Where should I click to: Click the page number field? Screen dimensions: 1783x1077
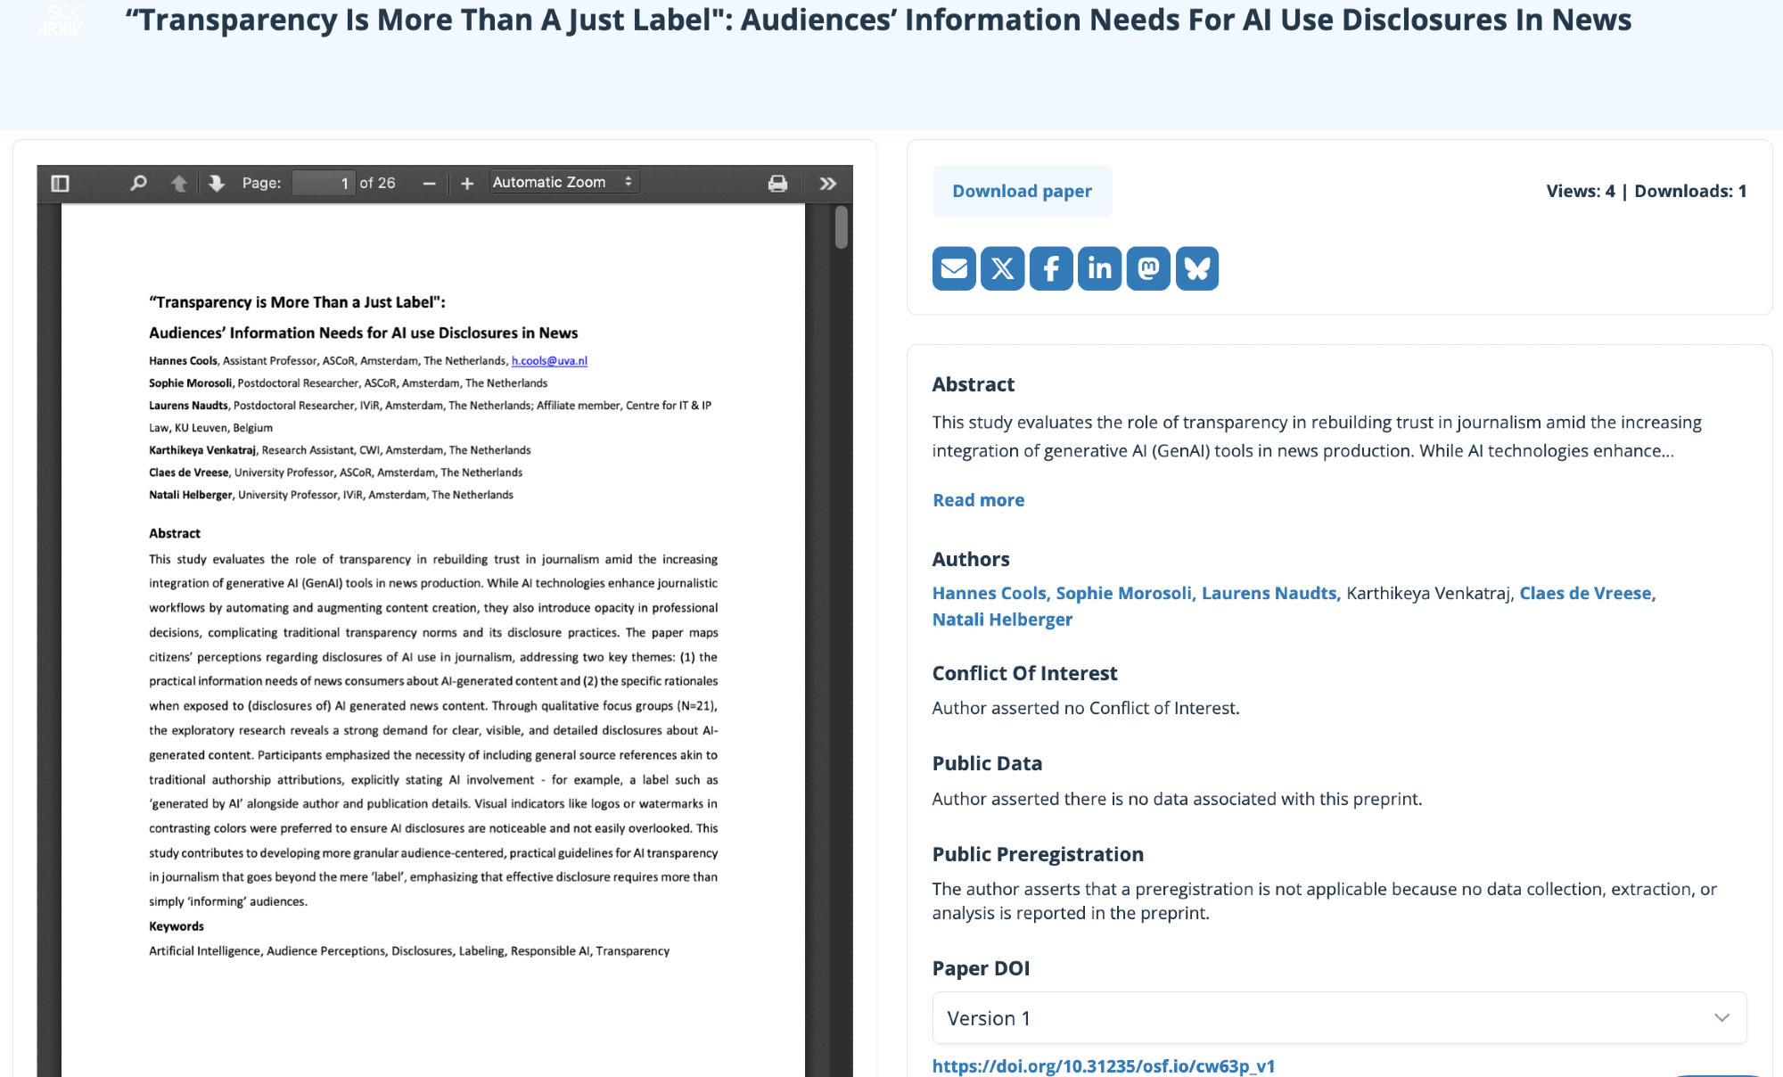point(323,183)
